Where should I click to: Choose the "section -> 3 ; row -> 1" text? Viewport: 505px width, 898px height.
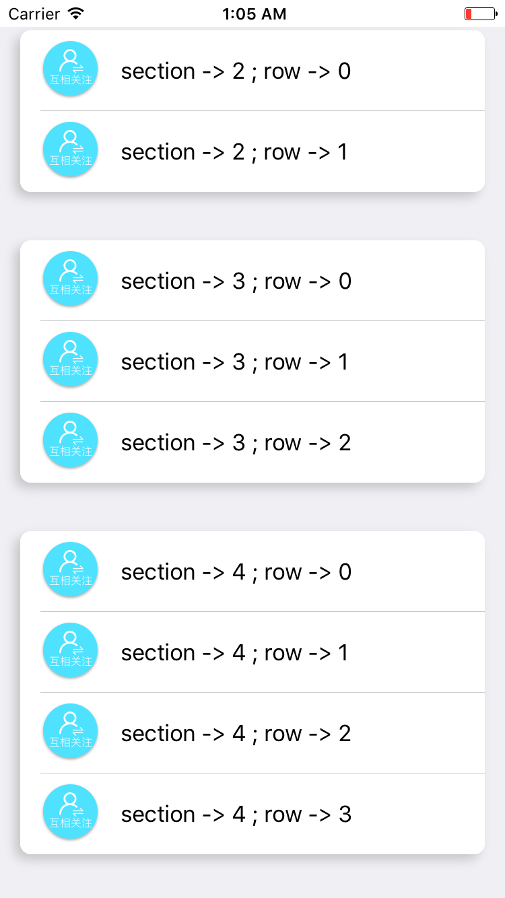click(x=234, y=362)
